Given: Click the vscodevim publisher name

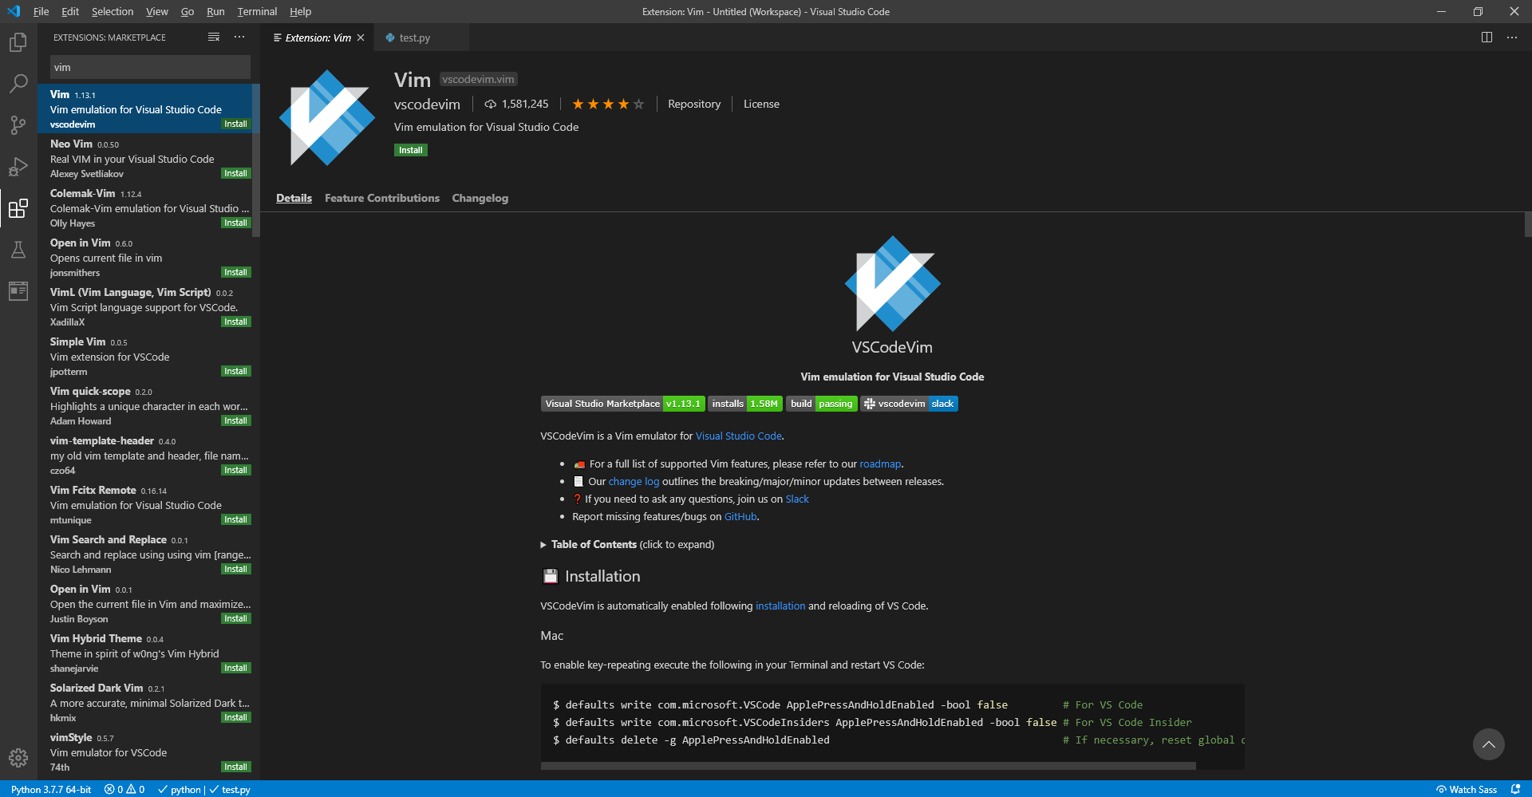Looking at the screenshot, I should click(x=427, y=105).
